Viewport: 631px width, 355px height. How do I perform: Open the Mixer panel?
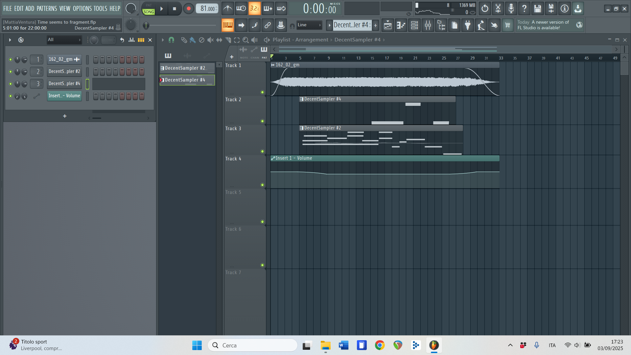[x=428, y=25]
